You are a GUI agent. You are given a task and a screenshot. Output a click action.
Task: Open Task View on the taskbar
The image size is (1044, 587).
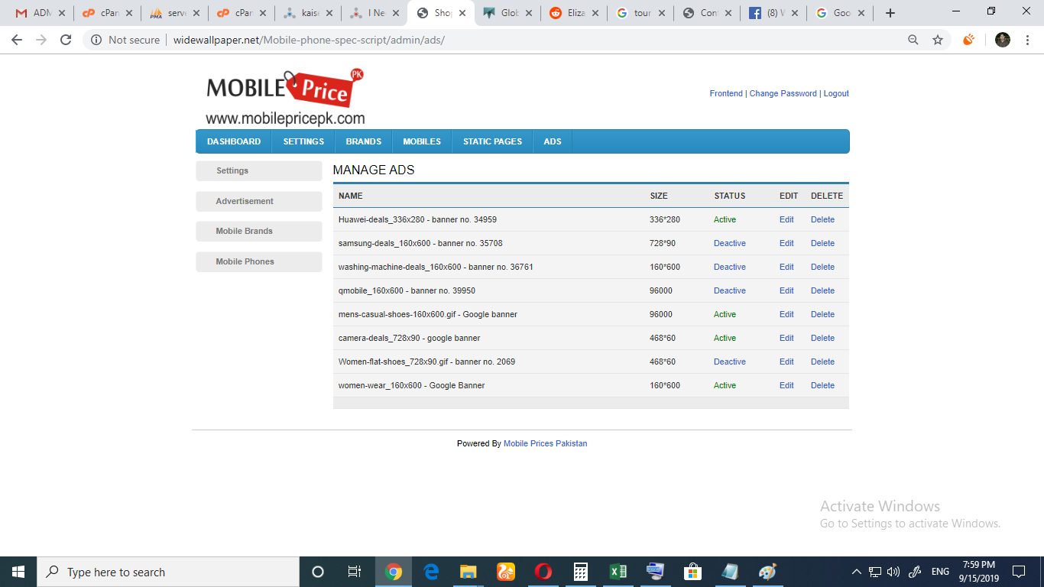(355, 572)
